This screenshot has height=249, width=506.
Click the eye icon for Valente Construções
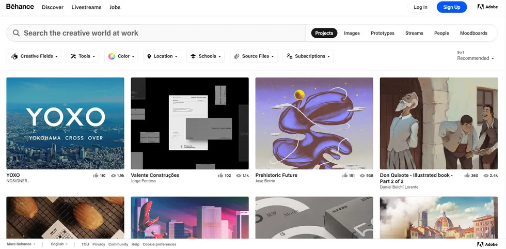pos(239,176)
